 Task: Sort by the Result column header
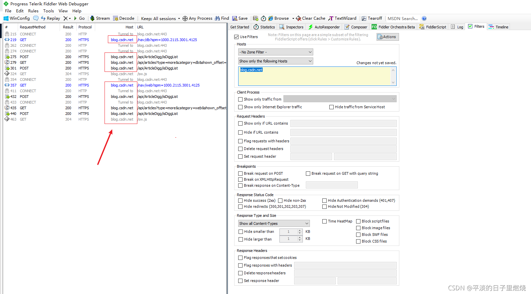click(68, 27)
